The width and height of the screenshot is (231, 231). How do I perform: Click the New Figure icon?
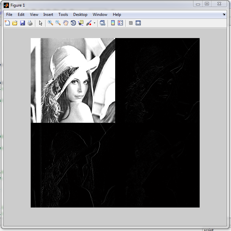(x=7, y=23)
